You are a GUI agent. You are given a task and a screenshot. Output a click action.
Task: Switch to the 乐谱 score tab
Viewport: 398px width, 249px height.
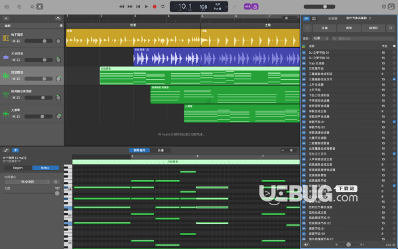point(161,151)
